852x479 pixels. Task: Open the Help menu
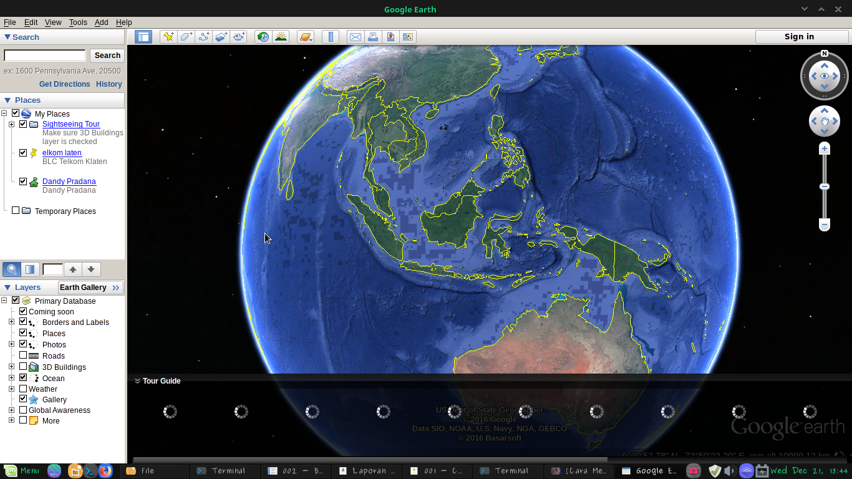[124, 22]
